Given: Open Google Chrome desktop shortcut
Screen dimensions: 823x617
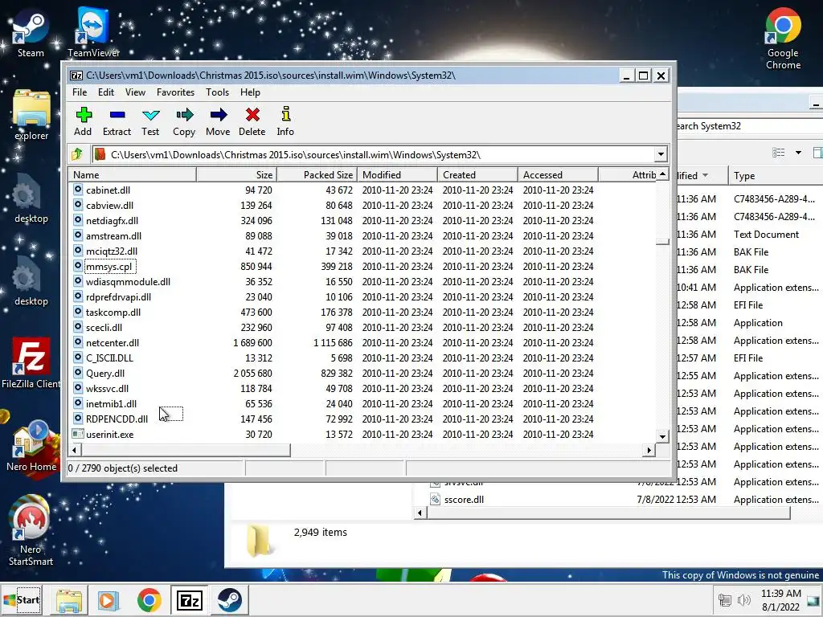Looking at the screenshot, I should click(x=783, y=39).
